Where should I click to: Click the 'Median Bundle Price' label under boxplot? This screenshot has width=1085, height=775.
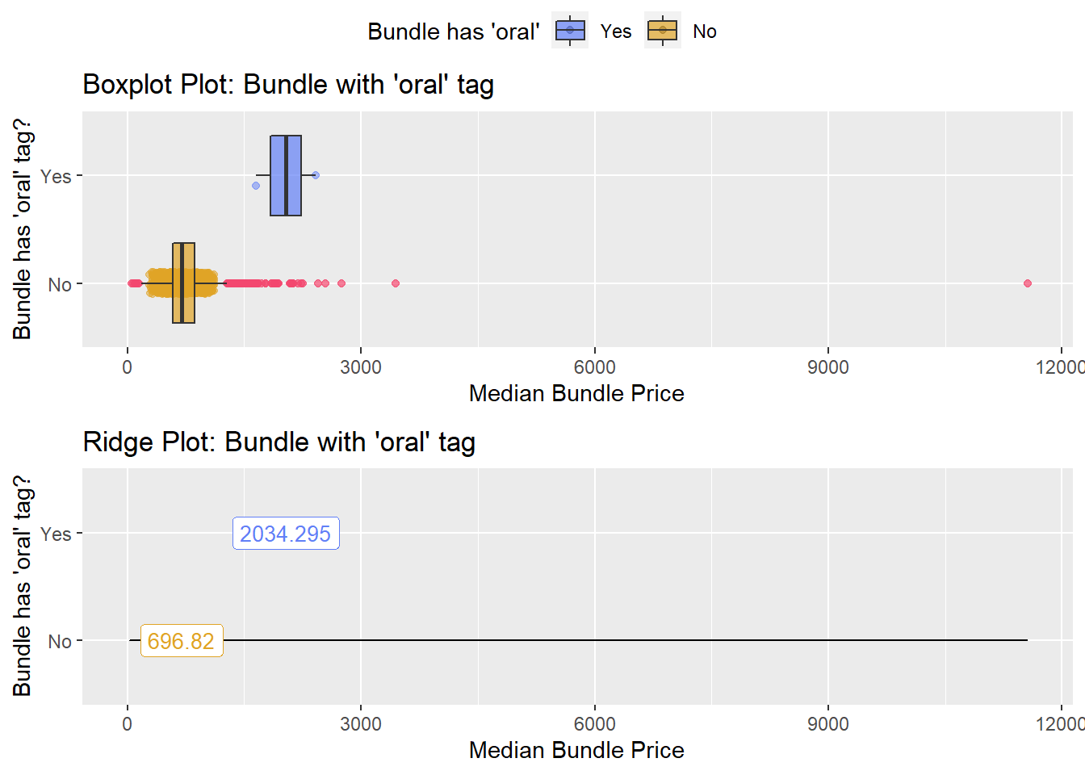(576, 393)
